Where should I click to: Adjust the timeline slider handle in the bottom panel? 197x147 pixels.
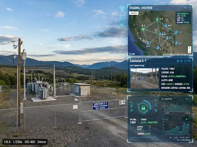(x=155, y=137)
